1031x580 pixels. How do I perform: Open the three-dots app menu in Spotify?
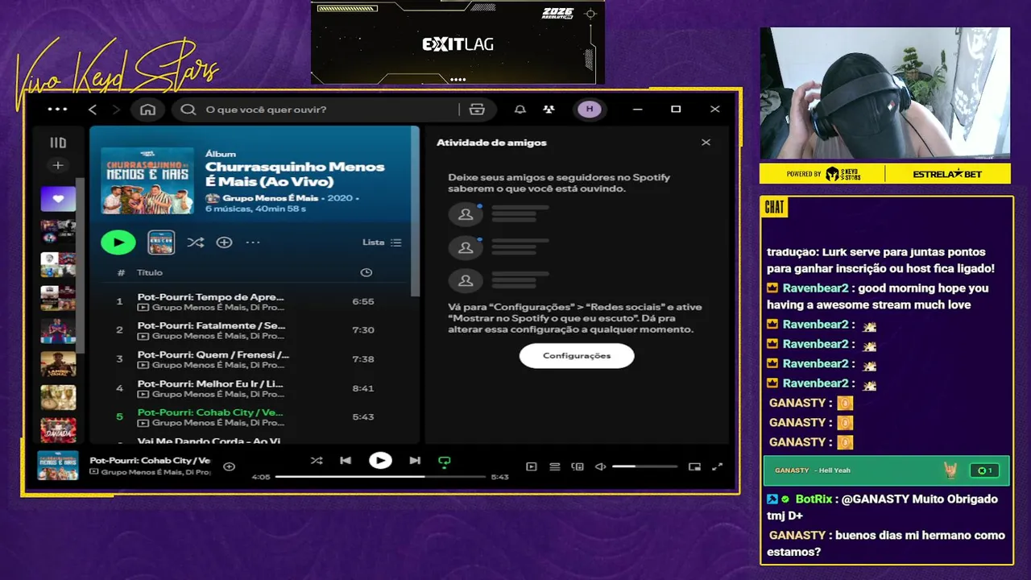pyautogui.click(x=57, y=109)
